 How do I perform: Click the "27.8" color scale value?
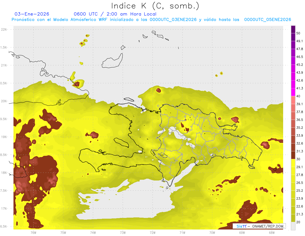[x=300, y=175]
